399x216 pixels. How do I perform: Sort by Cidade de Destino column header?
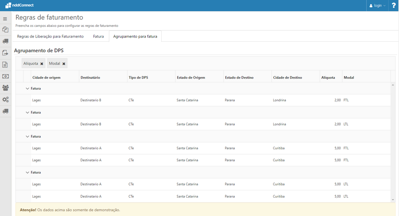coord(287,77)
